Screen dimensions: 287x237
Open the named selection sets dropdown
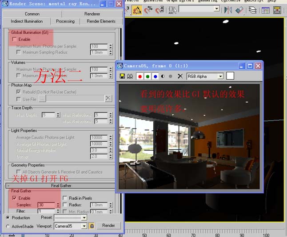(x=217, y=8)
